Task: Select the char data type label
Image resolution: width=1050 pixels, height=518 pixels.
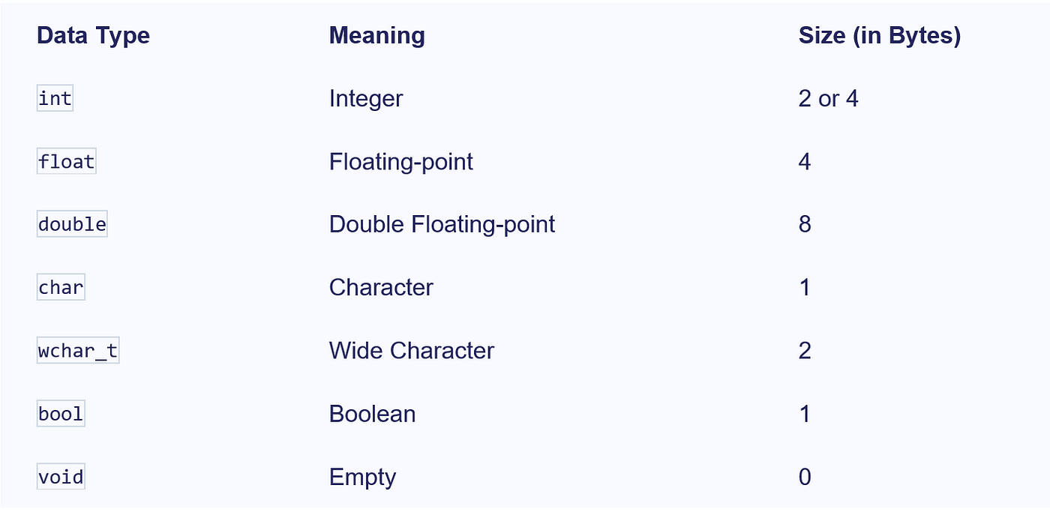Action: 61,288
